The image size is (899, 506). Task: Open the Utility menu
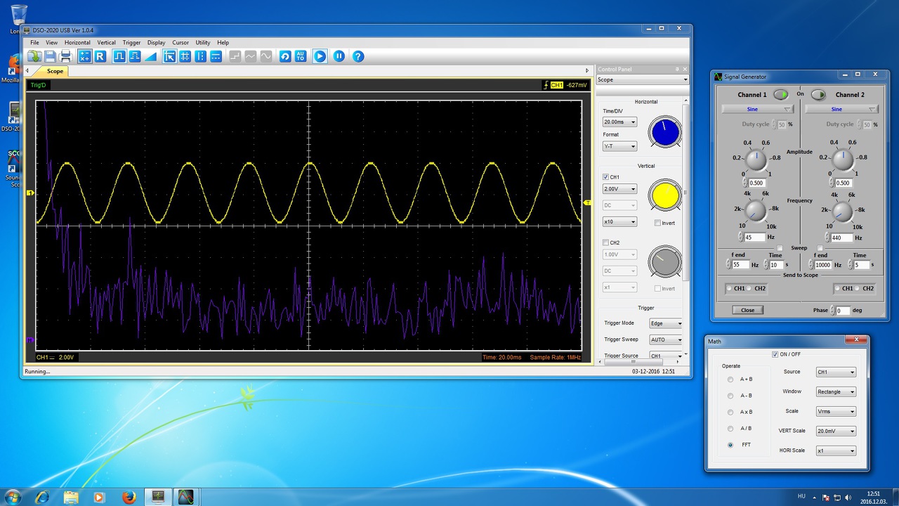coord(203,43)
